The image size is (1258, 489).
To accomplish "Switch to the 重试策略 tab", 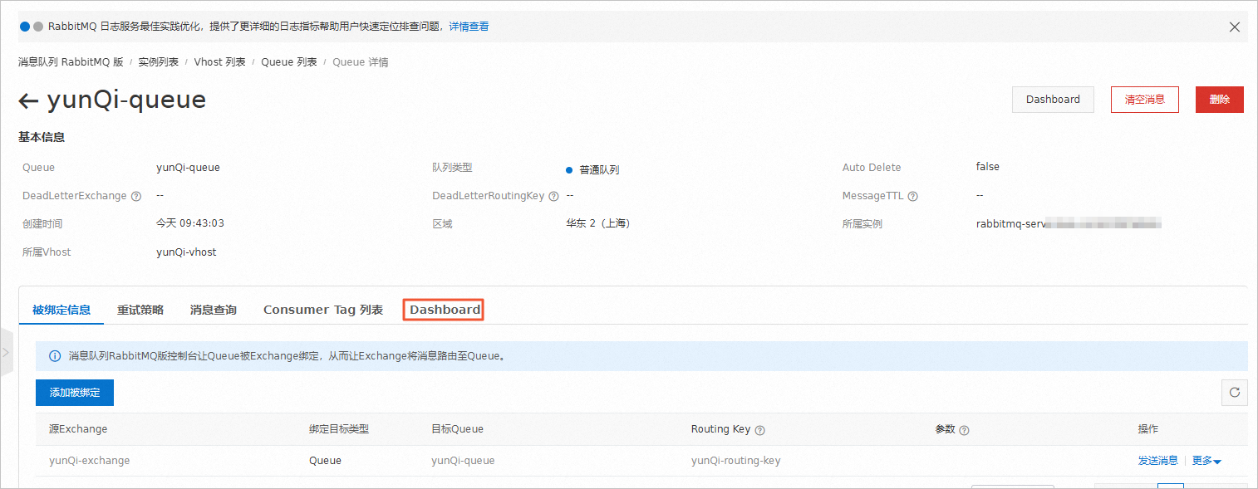I will tap(140, 310).
